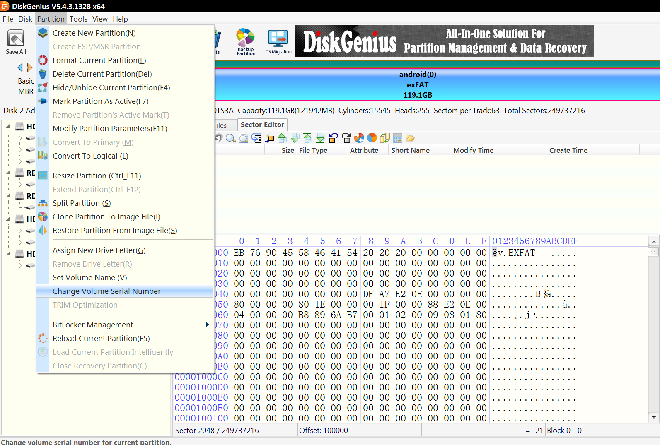Jump to last sector with barred down arrow
Image resolution: width=660 pixels, height=445 pixels.
coord(321,138)
